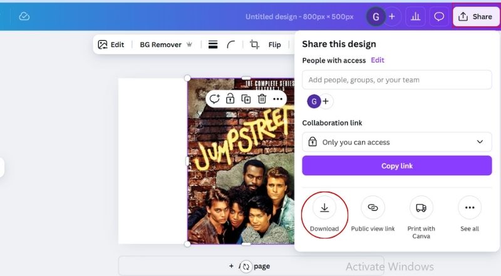Duplicate the selected image

click(x=246, y=99)
